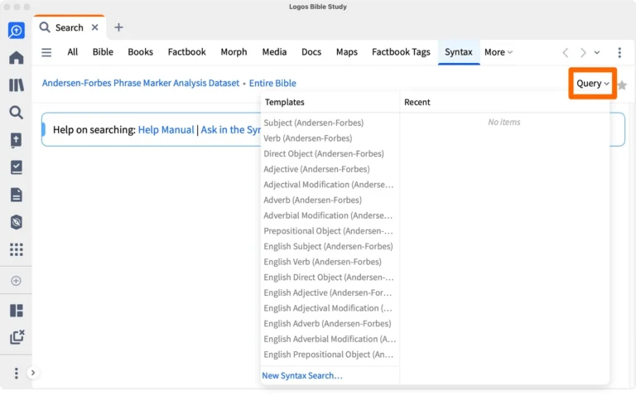Pick the English Direct Object template
The width and height of the screenshot is (636, 396).
[x=329, y=278]
